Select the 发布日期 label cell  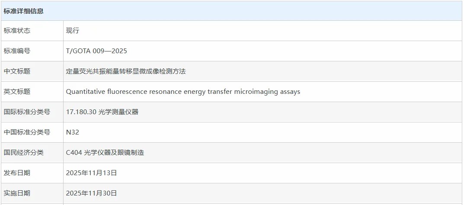tap(17, 173)
